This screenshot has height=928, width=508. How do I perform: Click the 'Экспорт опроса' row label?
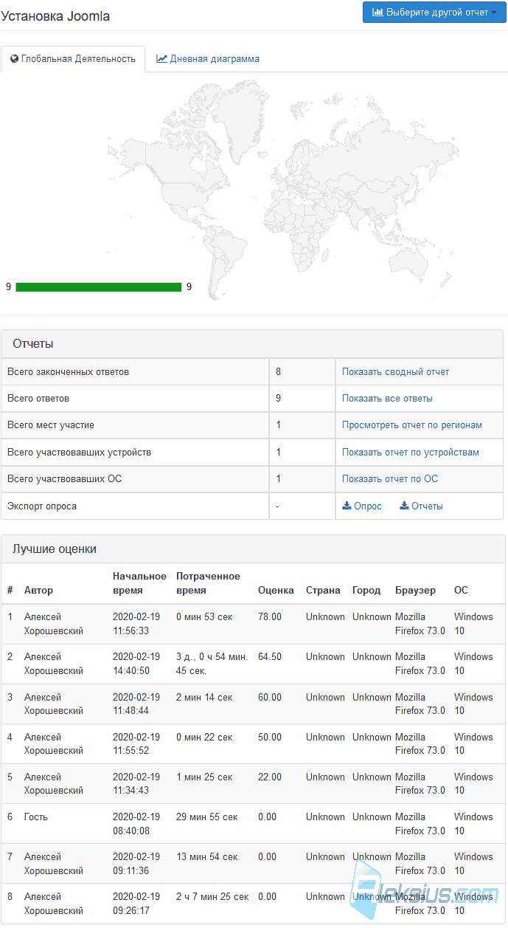pyautogui.click(x=42, y=506)
